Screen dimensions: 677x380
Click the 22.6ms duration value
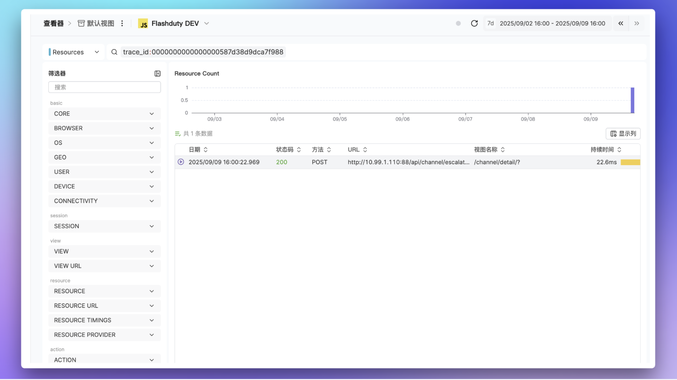pos(606,162)
